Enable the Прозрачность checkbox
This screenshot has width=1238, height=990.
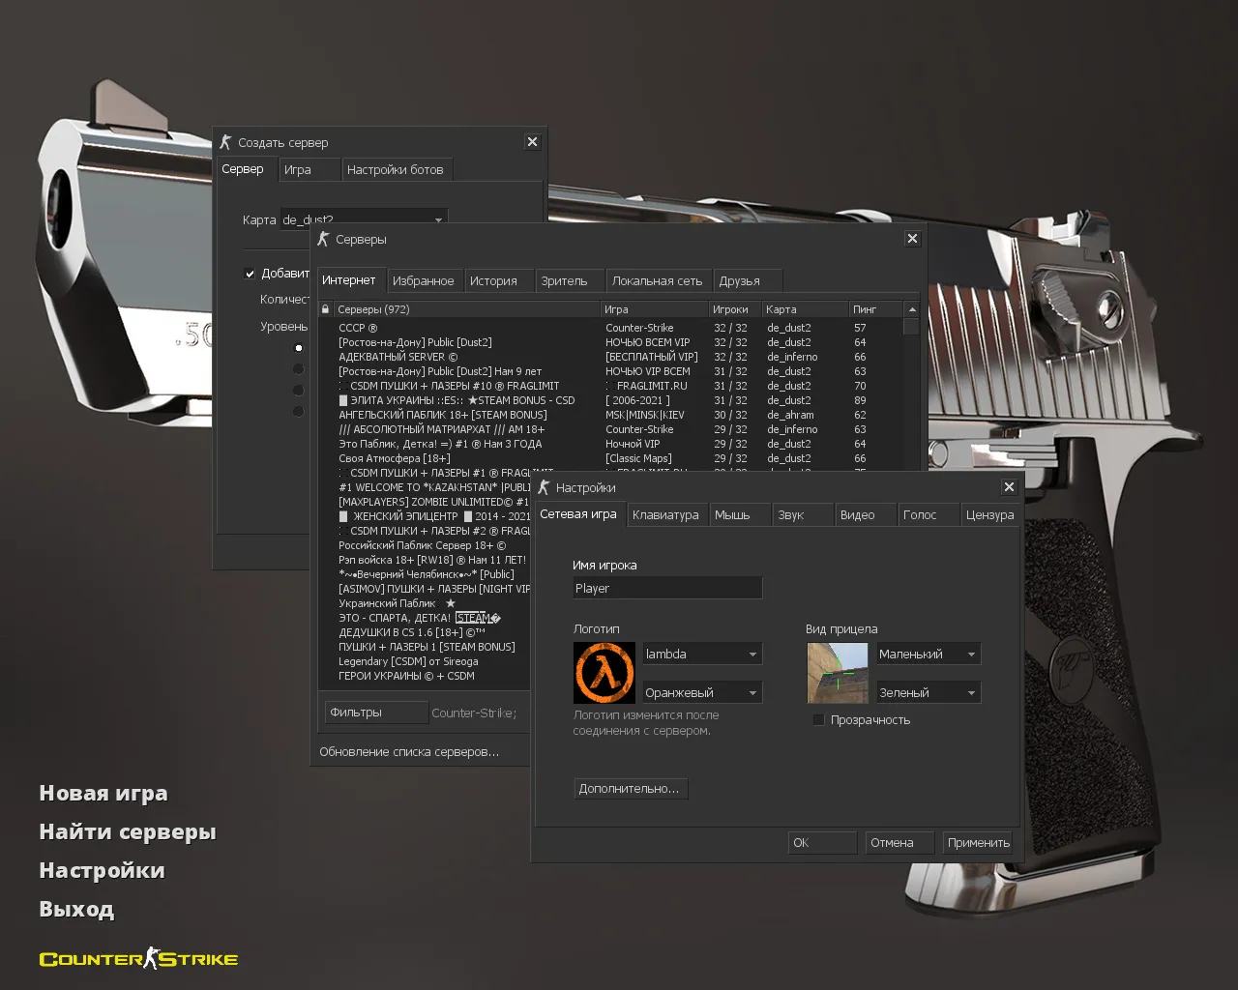coord(819,720)
